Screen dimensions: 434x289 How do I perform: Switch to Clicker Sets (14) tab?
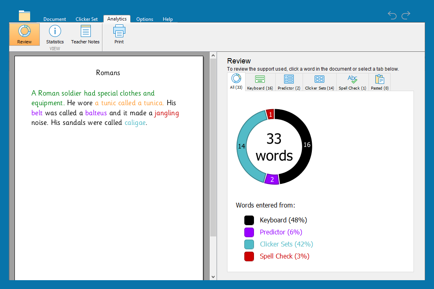coord(319,82)
